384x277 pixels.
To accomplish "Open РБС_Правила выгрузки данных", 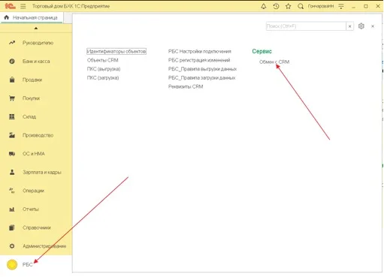I will click(202, 69).
